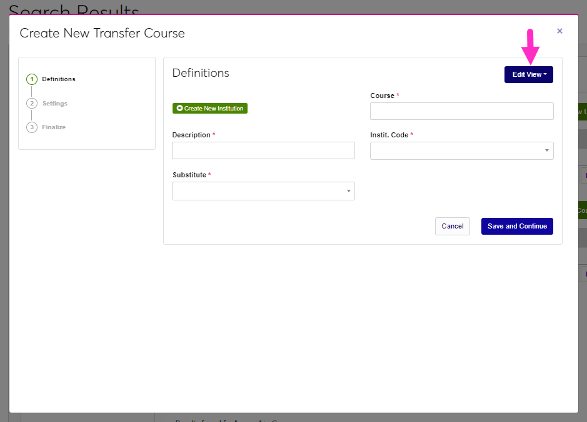Close the Create New Transfer Course dialog
Image resolution: width=587 pixels, height=422 pixels.
pyautogui.click(x=559, y=31)
